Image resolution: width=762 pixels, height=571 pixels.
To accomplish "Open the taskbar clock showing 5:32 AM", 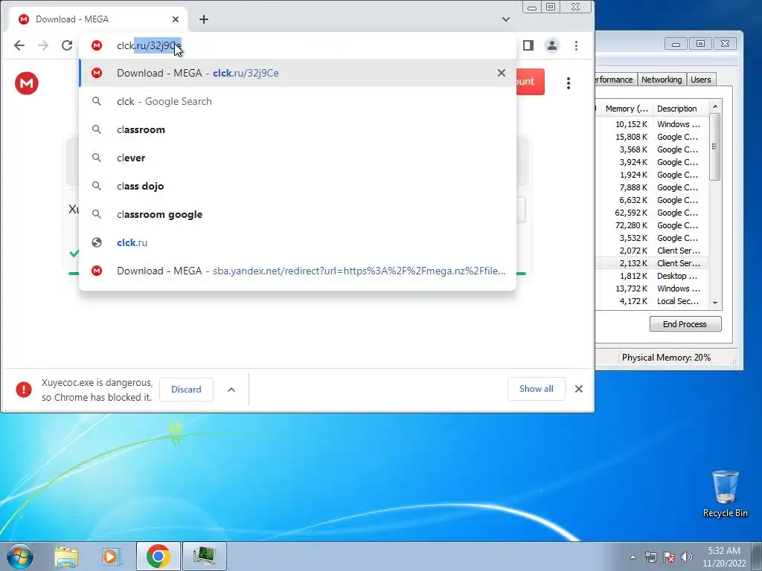I will [x=723, y=557].
